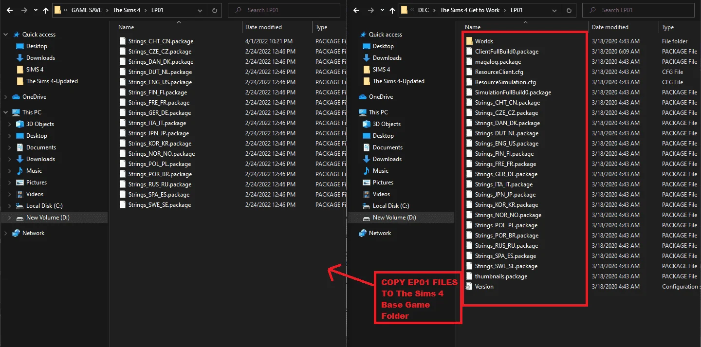
Task: Open recent locations dropdown in left window
Action: (35, 10)
